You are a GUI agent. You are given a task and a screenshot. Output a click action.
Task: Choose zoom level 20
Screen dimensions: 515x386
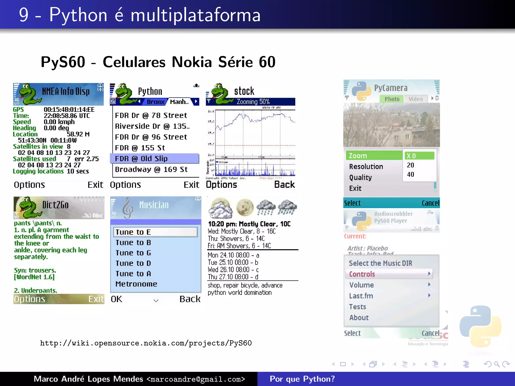[410, 165]
